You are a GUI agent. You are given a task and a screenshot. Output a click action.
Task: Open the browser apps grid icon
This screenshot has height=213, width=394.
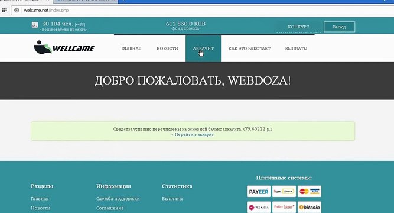[x=4, y=10]
